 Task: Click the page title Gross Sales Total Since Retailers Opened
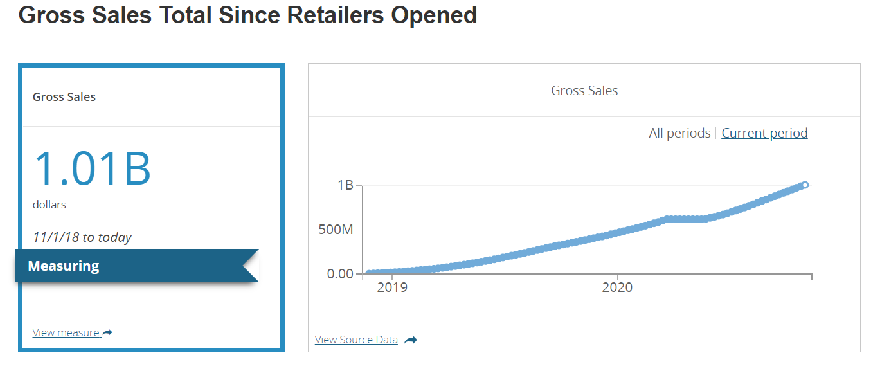[x=247, y=15]
